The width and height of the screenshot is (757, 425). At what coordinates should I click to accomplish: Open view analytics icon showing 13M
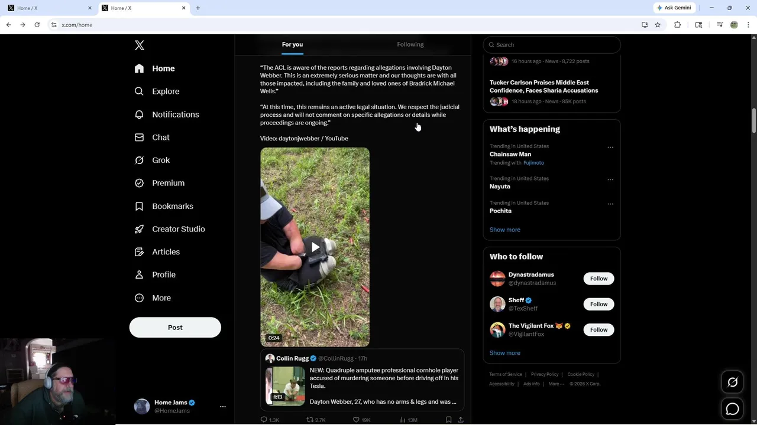(402, 420)
